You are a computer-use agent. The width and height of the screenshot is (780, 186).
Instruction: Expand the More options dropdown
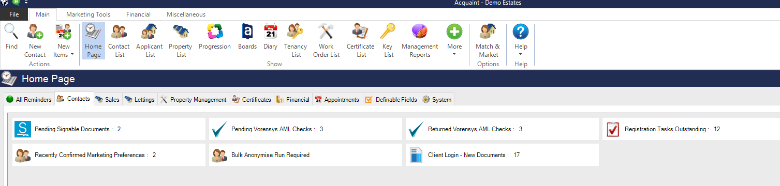click(454, 40)
